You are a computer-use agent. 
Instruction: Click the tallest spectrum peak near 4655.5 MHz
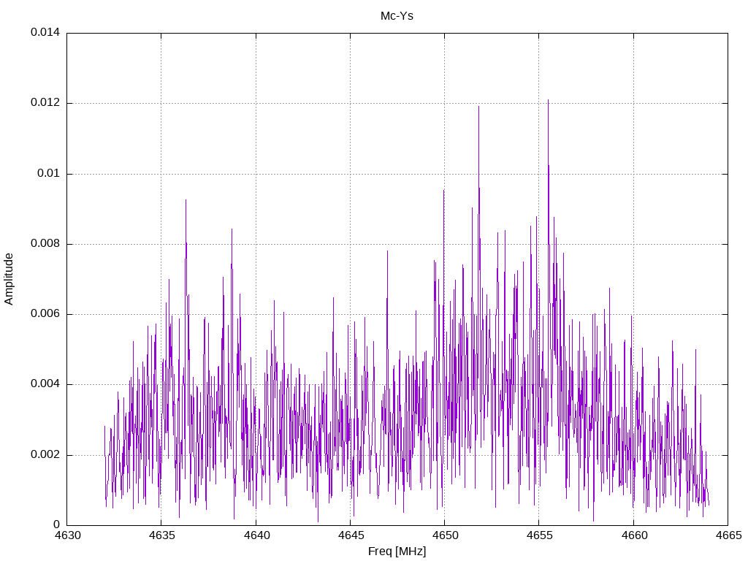point(548,101)
